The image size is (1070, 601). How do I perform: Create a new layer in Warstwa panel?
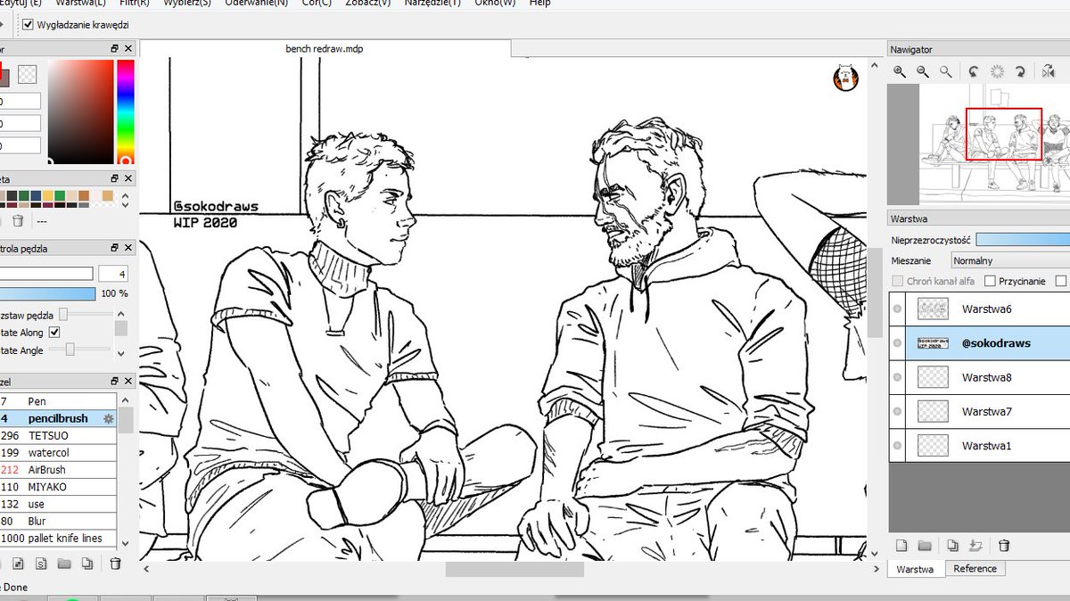click(x=901, y=545)
